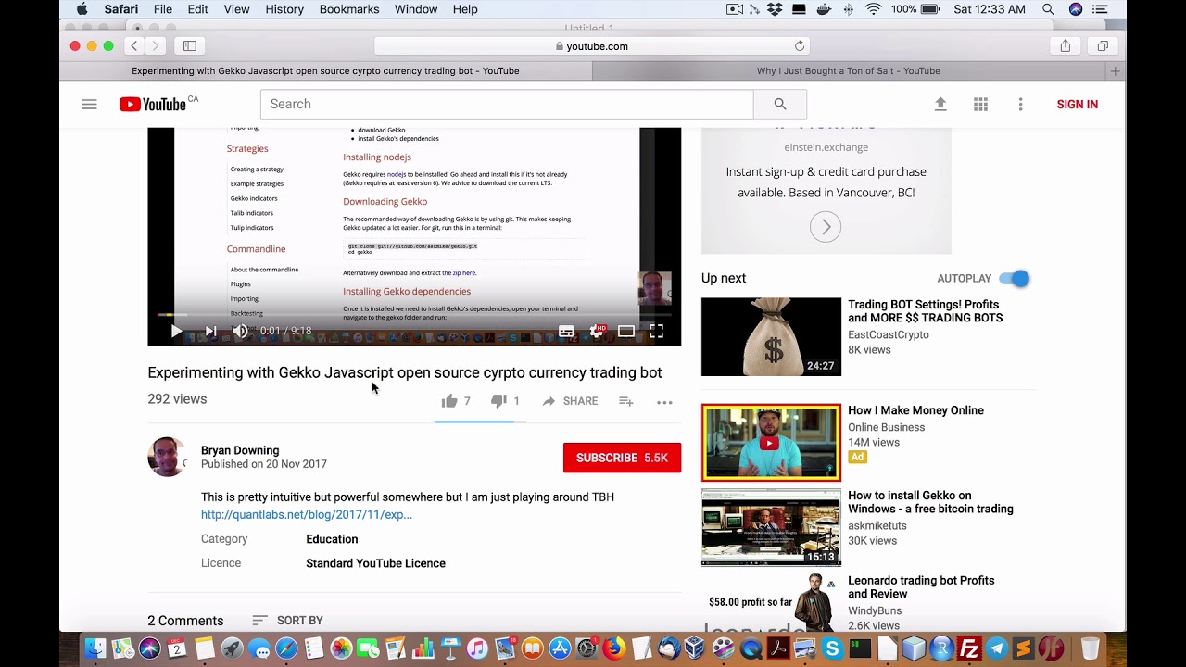Open Bryan Downing channel name link
Image resolution: width=1186 pixels, height=667 pixels.
[x=240, y=450]
